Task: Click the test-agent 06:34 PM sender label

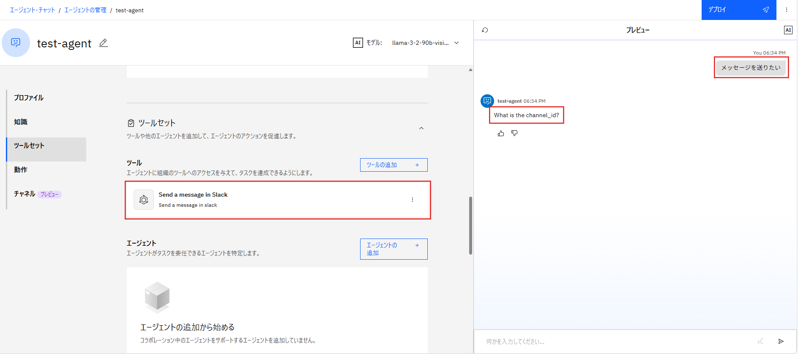Action: 521,101
